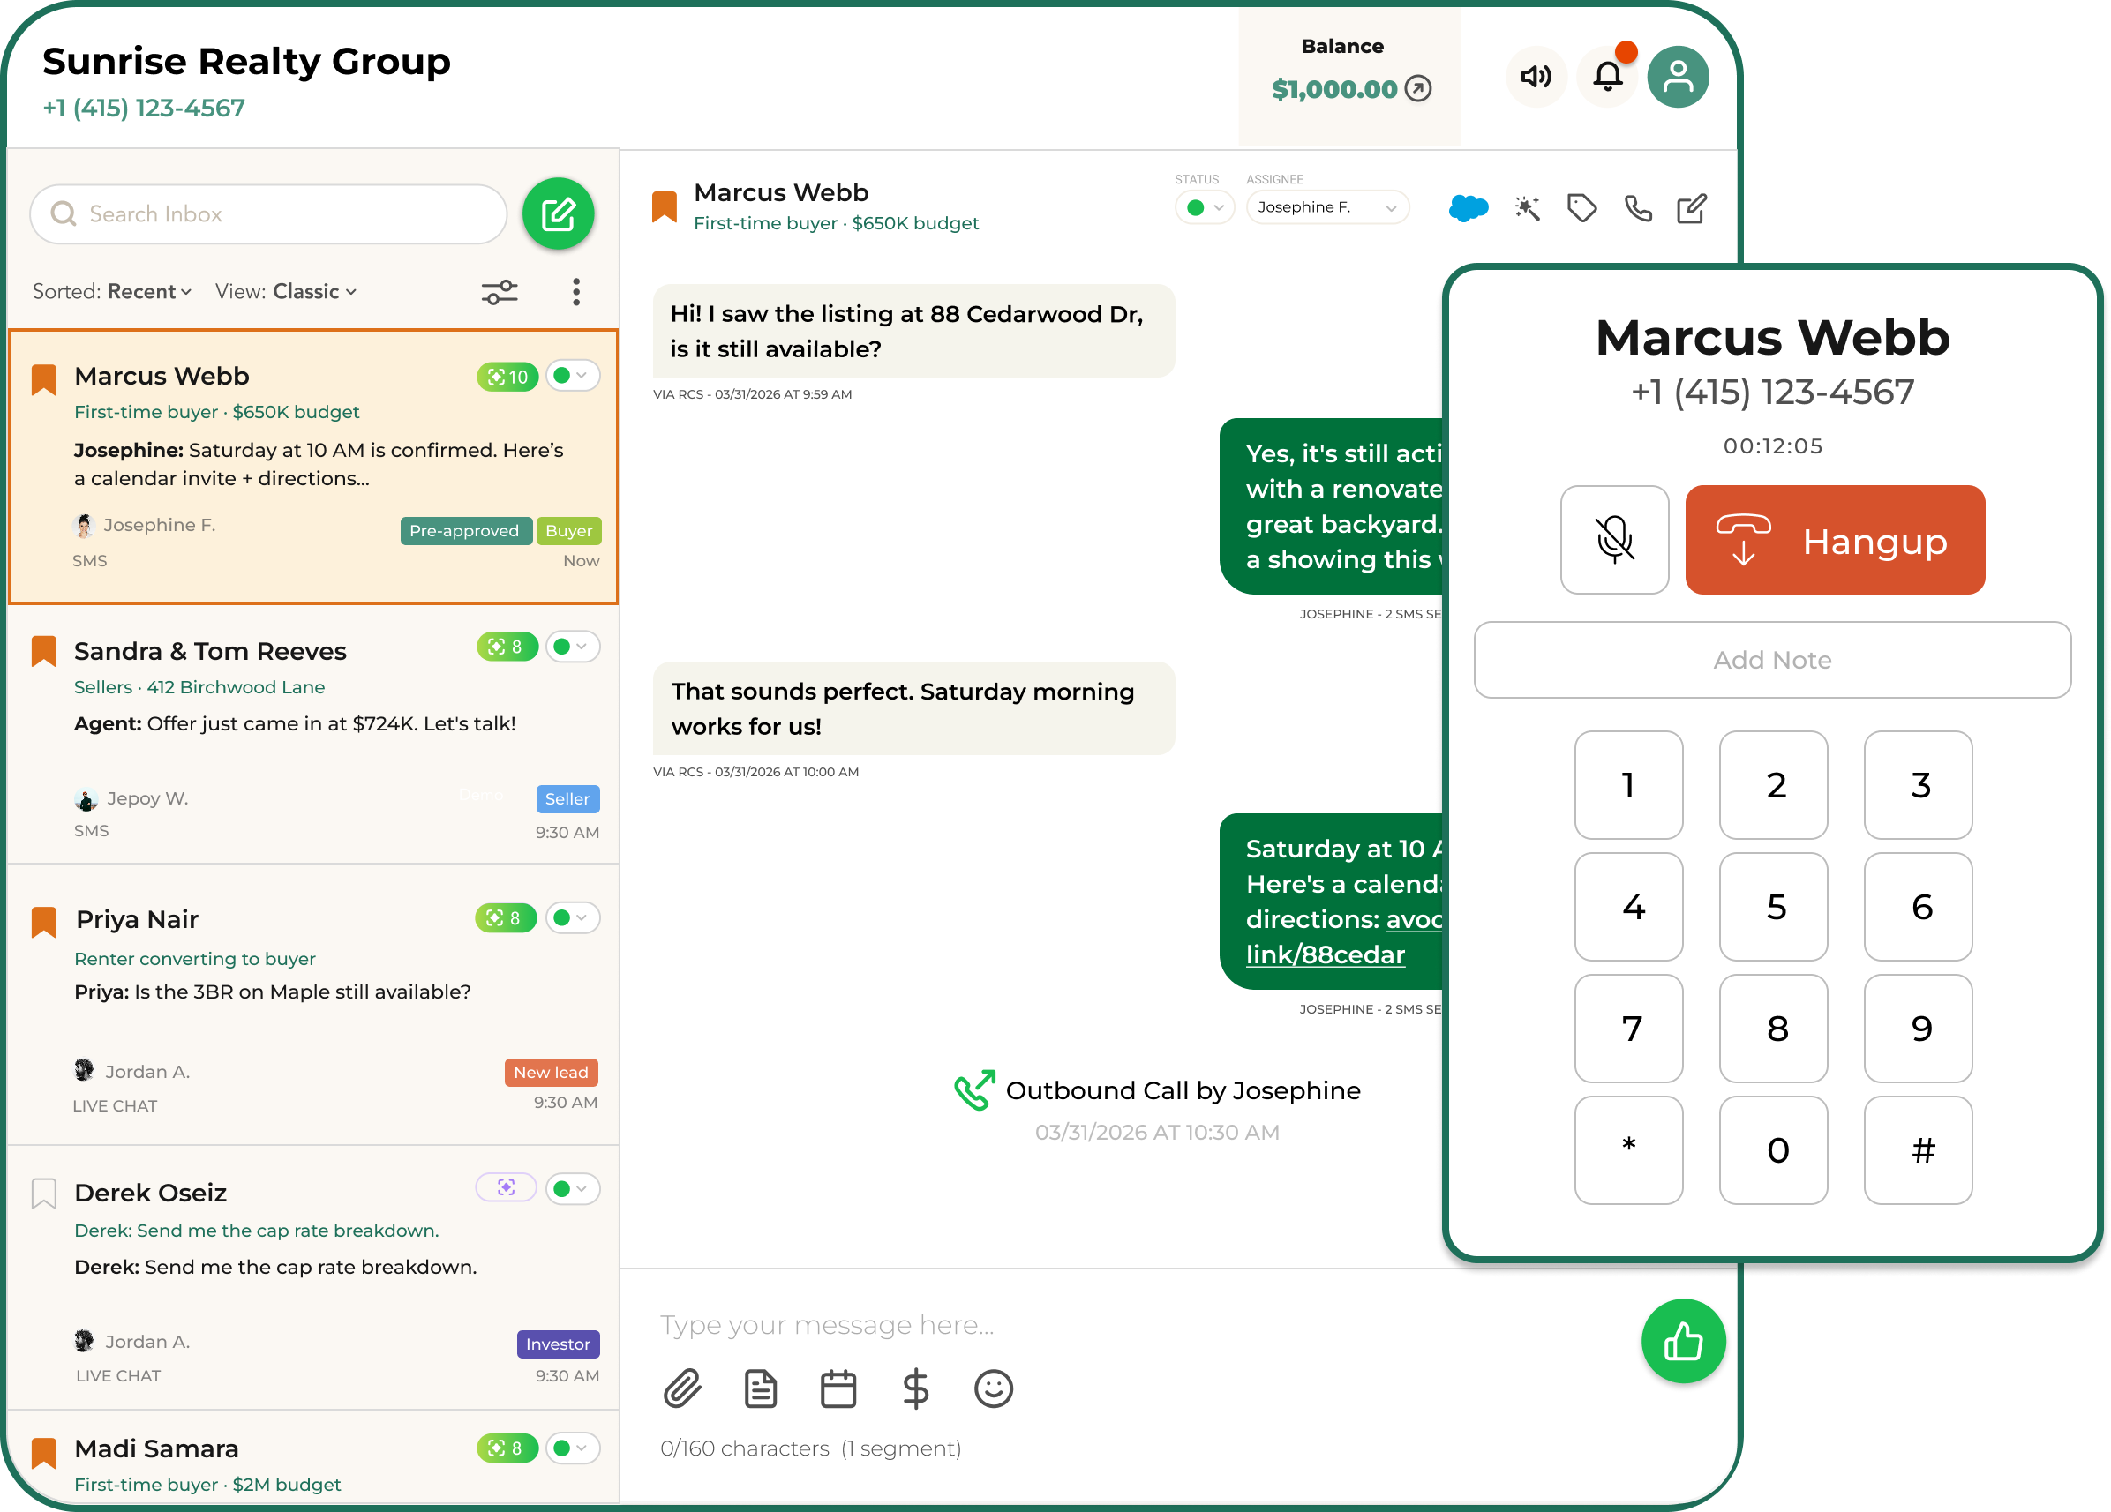Toggle bookmark on Madi Samara conversation
This screenshot has width=2111, height=1512.
44,1452
